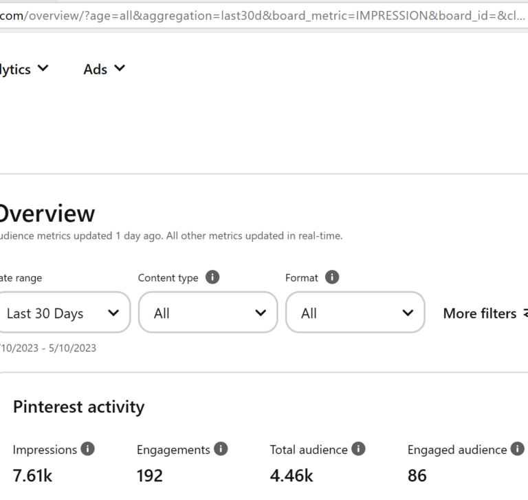Viewport: 528px width, 500px height.
Task: Click the Impressions metric label
Action: tap(45, 450)
